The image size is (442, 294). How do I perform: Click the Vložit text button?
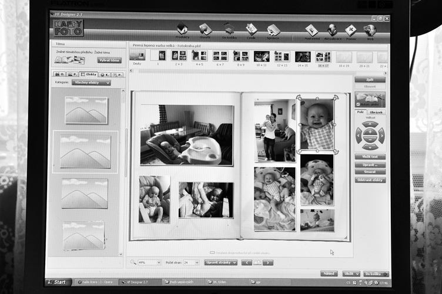pos(370,157)
